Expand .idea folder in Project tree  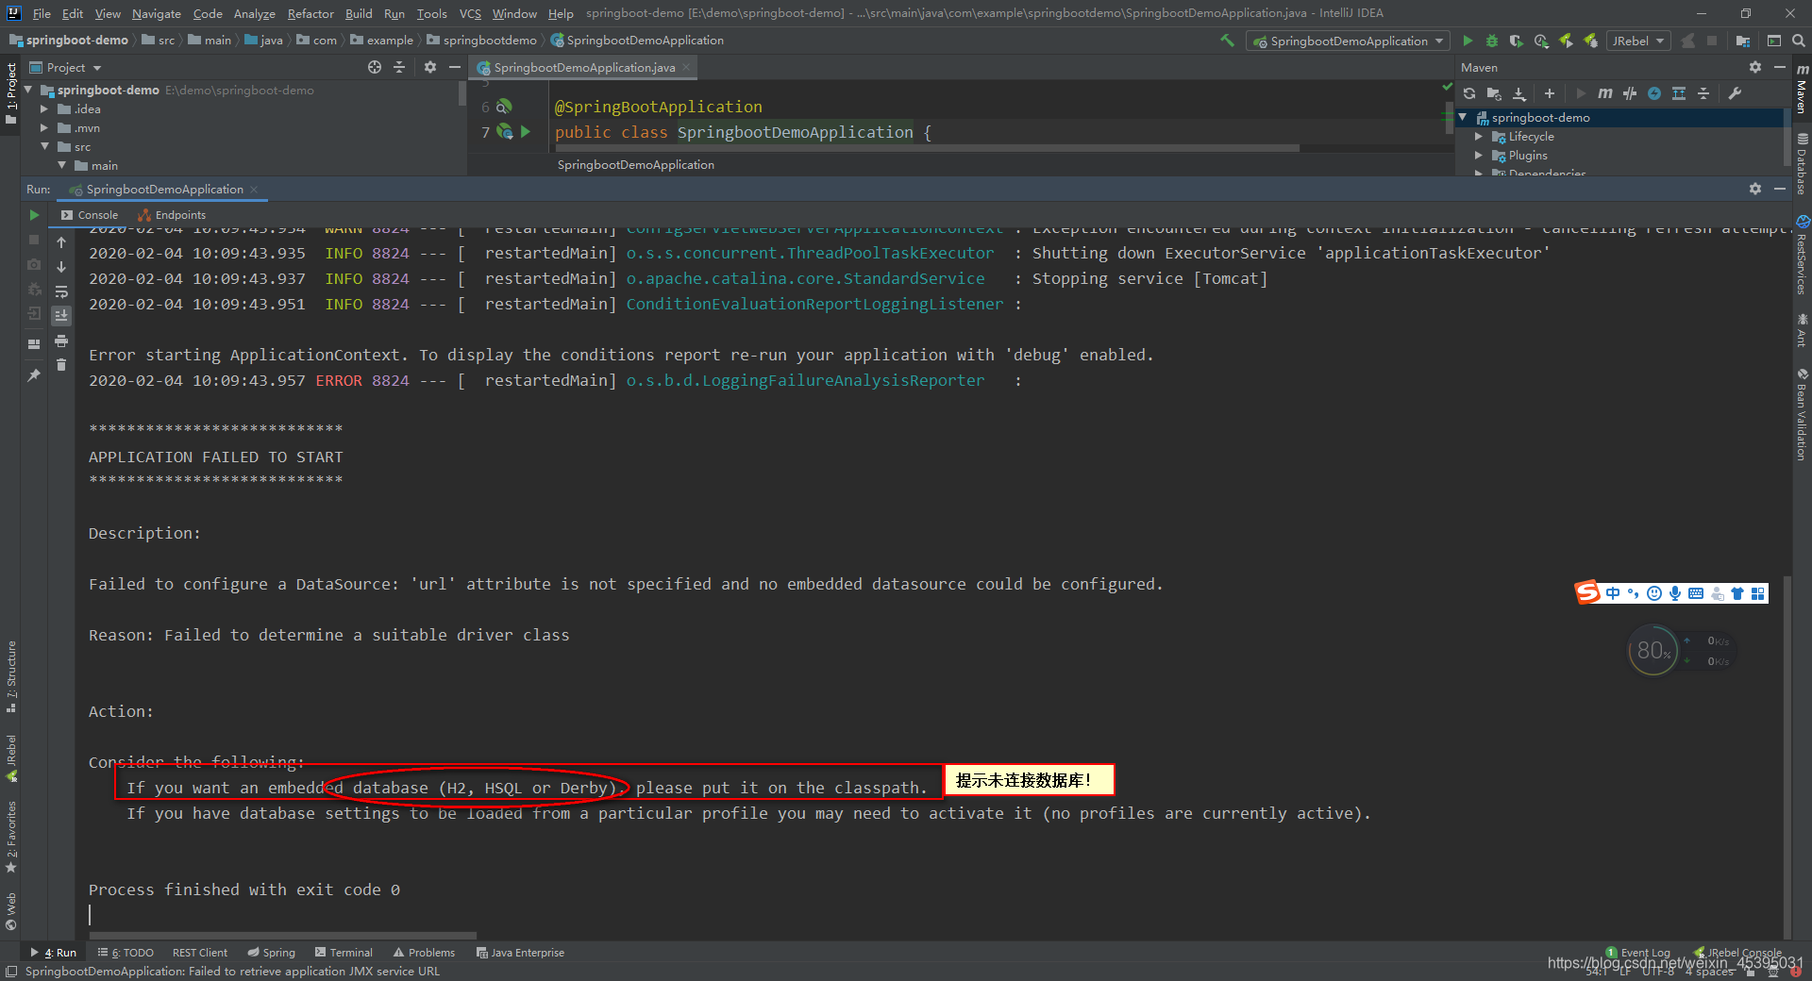click(x=44, y=108)
